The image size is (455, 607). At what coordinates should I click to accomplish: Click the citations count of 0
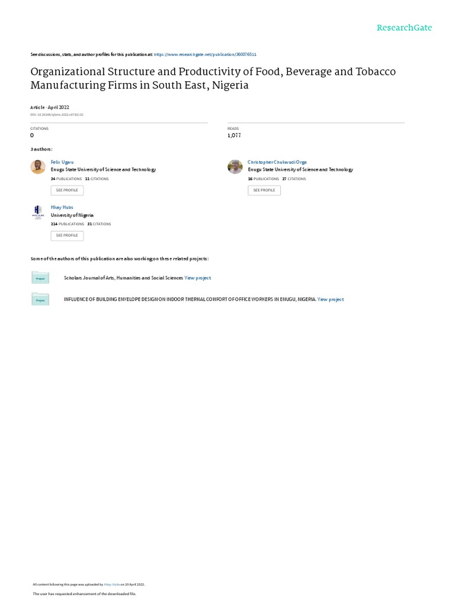click(32, 136)
